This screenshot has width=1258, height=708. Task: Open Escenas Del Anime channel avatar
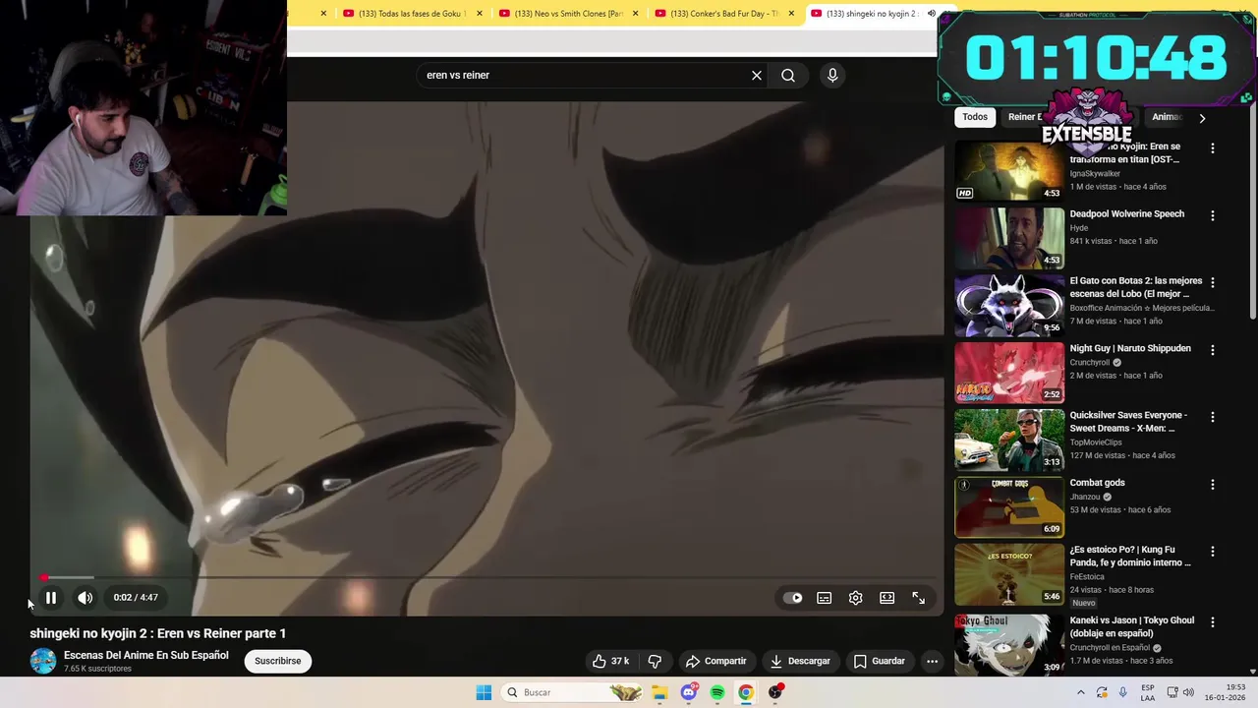point(43,661)
